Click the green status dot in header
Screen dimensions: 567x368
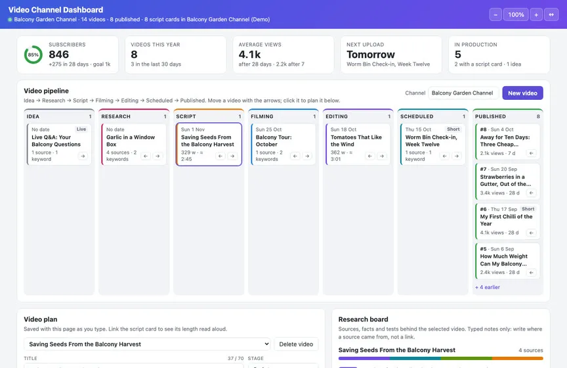pyautogui.click(x=10, y=20)
